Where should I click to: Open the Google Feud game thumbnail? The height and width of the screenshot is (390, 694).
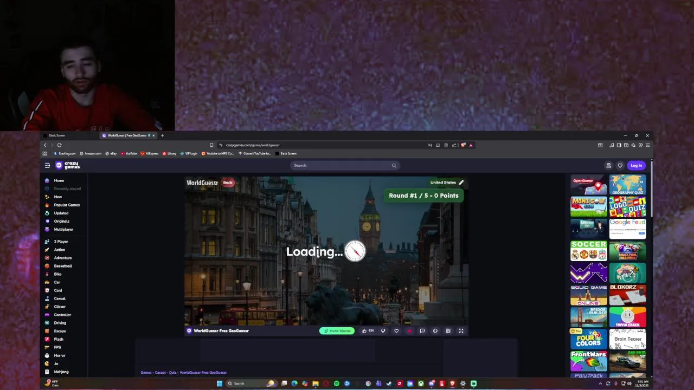pos(628,229)
